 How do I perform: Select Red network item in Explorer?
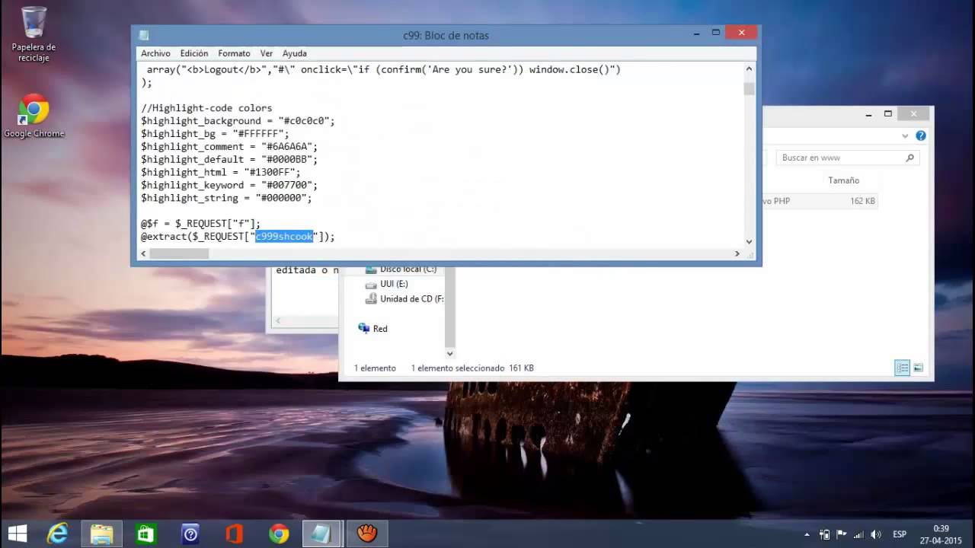(373, 329)
